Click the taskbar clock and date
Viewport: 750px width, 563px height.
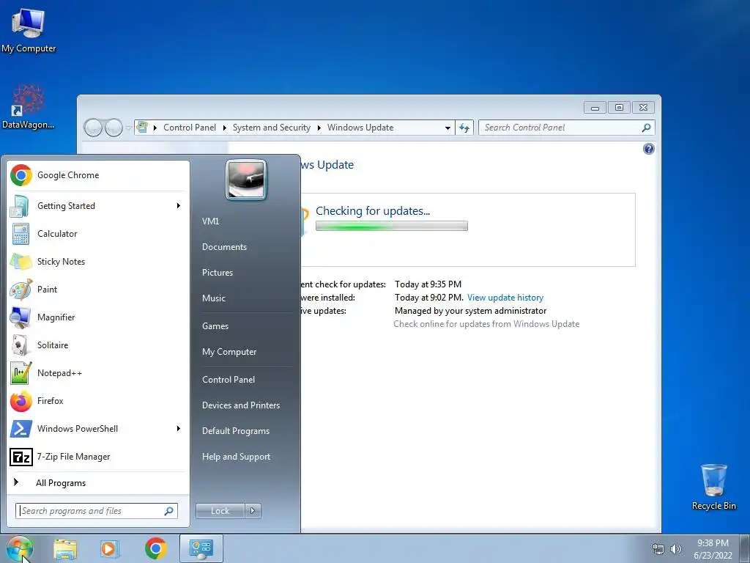[x=713, y=549]
